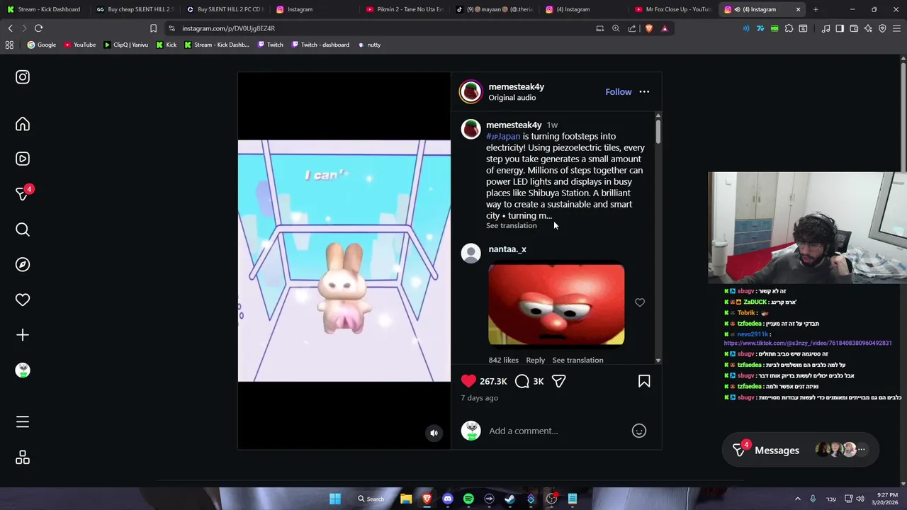Switch to Pikmin 2 YouTube tab
Screen dimensions: 907x510
pos(405,9)
